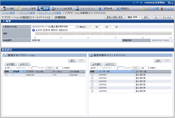
Task: Check delete box for jobapl.apk row
Action: 6,75
